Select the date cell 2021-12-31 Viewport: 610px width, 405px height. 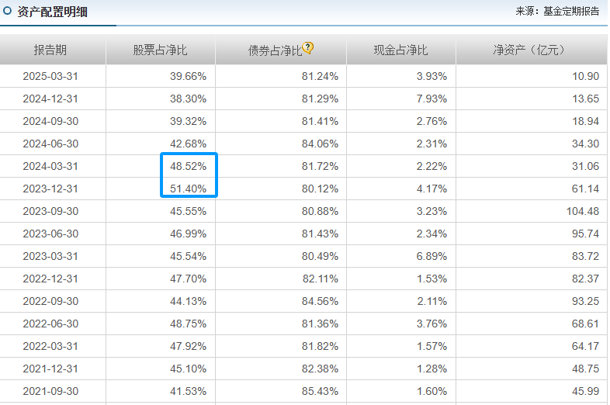(x=50, y=369)
